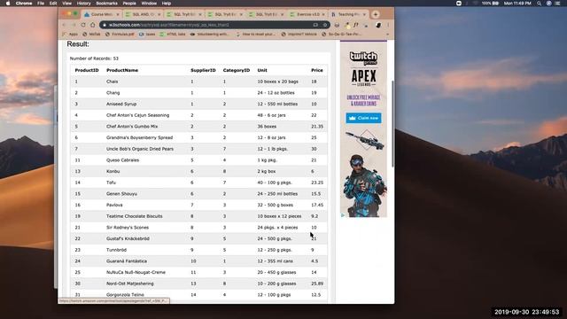This screenshot has width=567, height=319.
Task: Open the Chrome profile avatar
Action: pyautogui.click(x=378, y=25)
